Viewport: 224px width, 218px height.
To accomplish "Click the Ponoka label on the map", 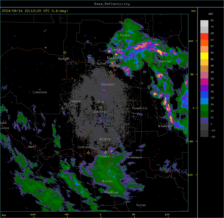I will 125,35.
